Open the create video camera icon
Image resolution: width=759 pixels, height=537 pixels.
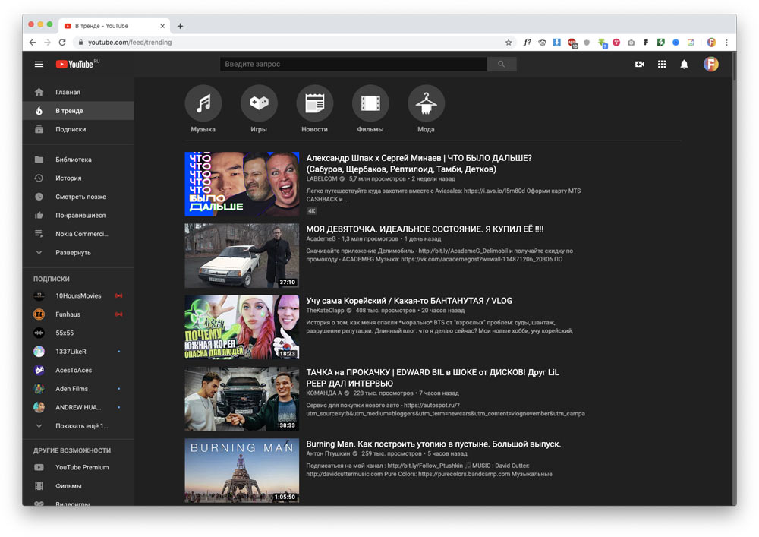click(x=639, y=65)
